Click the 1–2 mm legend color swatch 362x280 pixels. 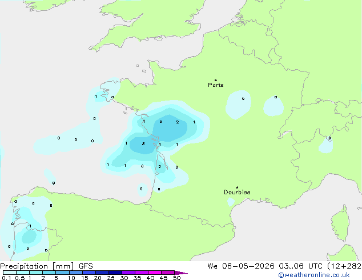36,273
